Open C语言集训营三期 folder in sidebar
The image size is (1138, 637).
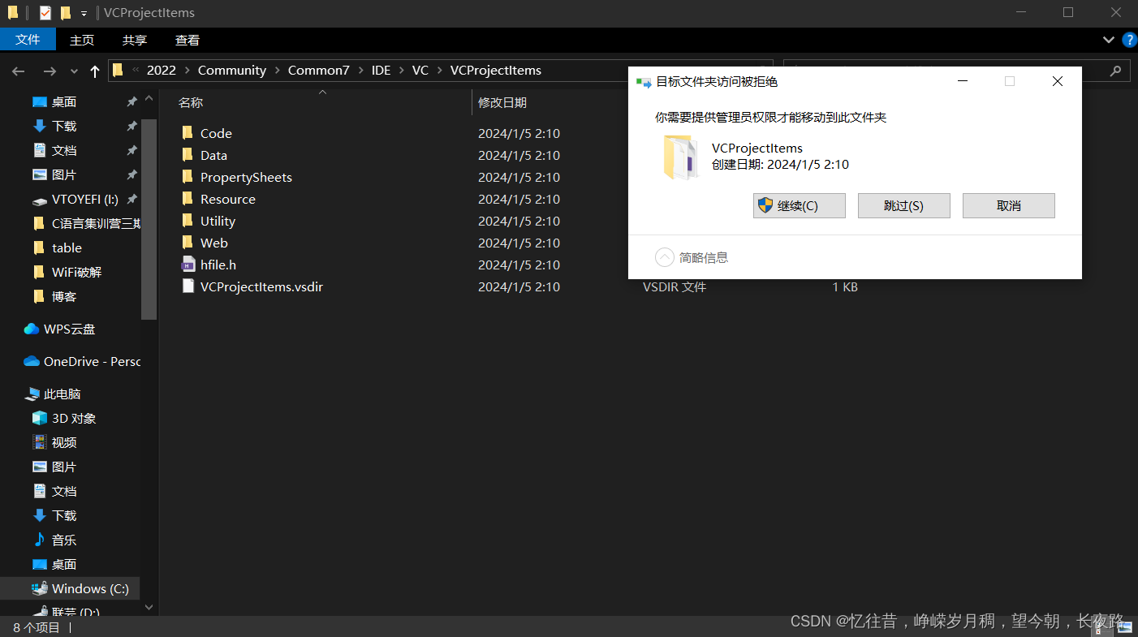(87, 223)
